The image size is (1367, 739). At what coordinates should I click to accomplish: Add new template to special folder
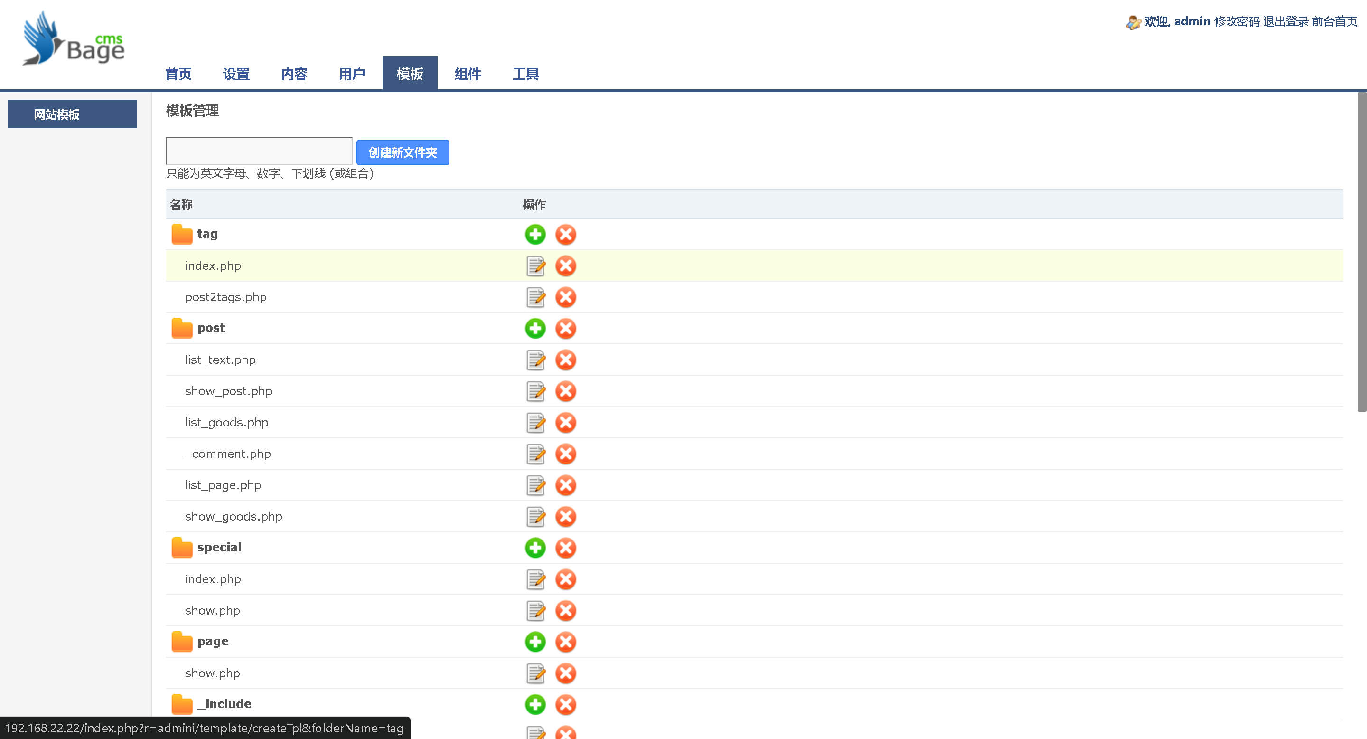click(535, 548)
